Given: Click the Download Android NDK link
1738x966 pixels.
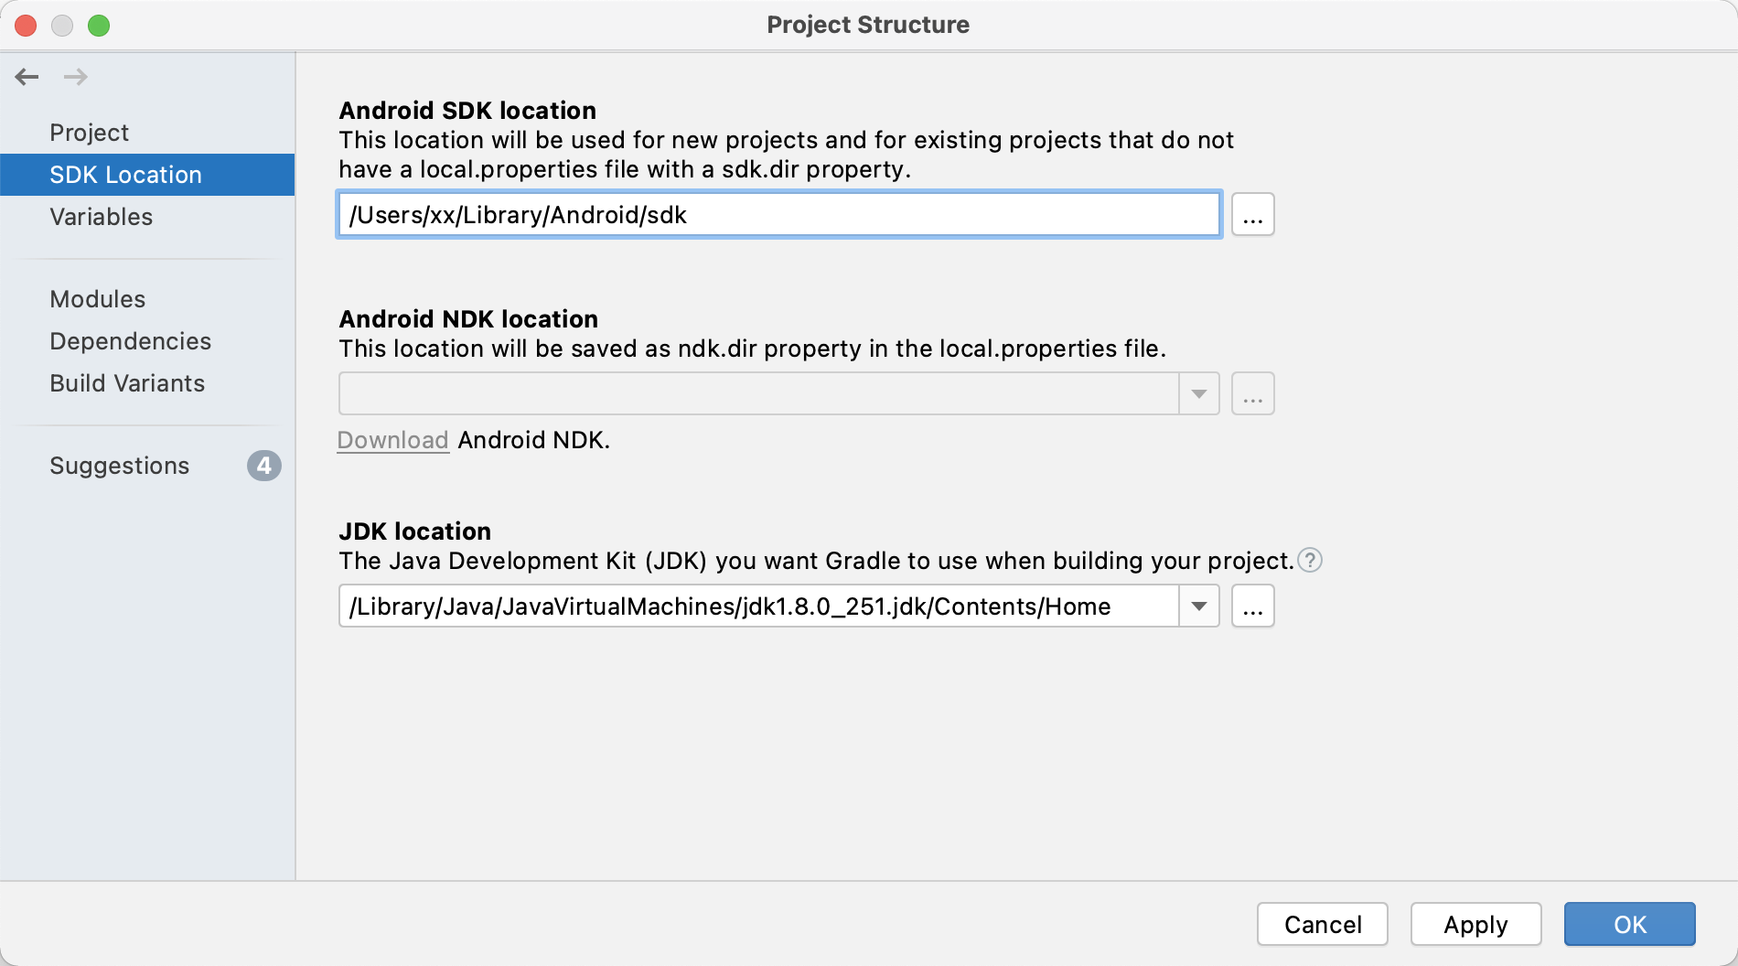Looking at the screenshot, I should coord(393,440).
